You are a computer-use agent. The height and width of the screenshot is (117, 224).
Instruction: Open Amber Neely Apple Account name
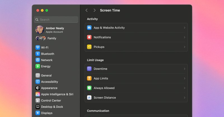(x=55, y=28)
